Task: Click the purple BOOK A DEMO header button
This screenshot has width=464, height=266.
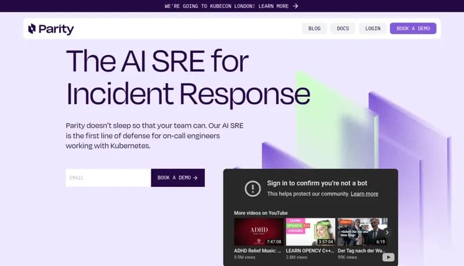Action: (x=413, y=28)
